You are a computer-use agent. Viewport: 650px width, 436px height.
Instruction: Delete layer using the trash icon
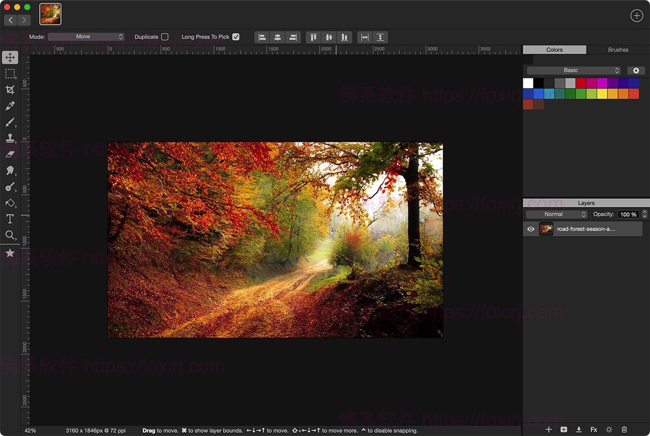[624, 429]
